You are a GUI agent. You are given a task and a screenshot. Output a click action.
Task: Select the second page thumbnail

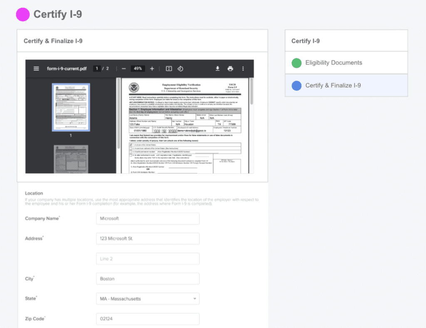click(71, 159)
